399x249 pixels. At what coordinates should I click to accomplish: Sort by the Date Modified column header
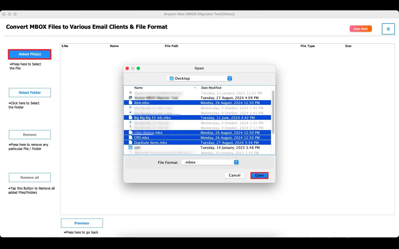[211, 88]
